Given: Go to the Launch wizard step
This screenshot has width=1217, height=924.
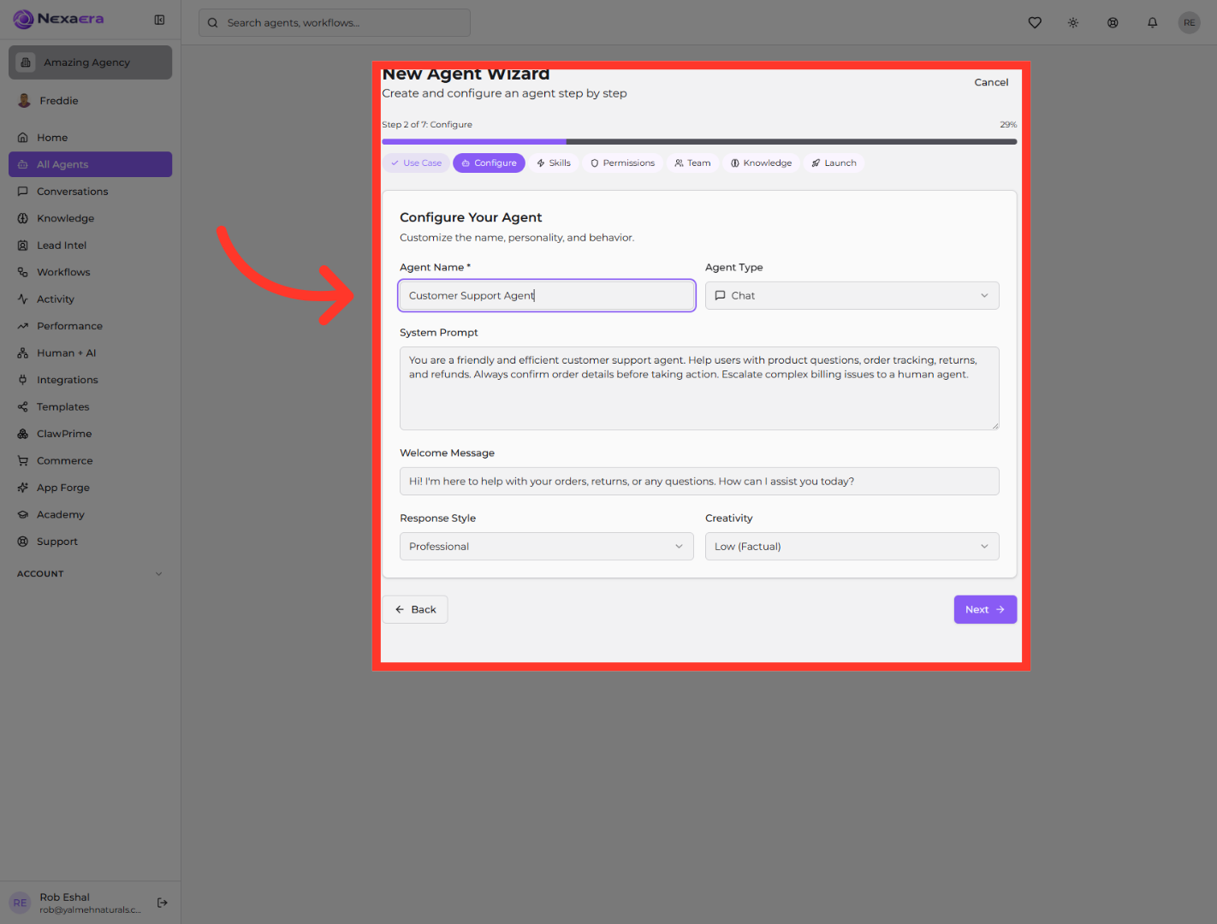Looking at the screenshot, I should pos(834,163).
